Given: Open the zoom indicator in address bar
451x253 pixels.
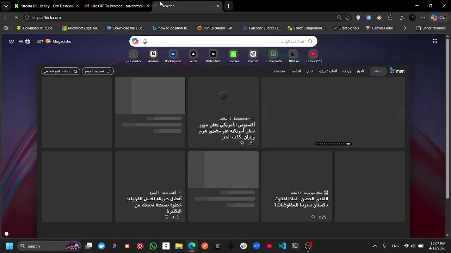Looking at the screenshot, I should [339, 18].
